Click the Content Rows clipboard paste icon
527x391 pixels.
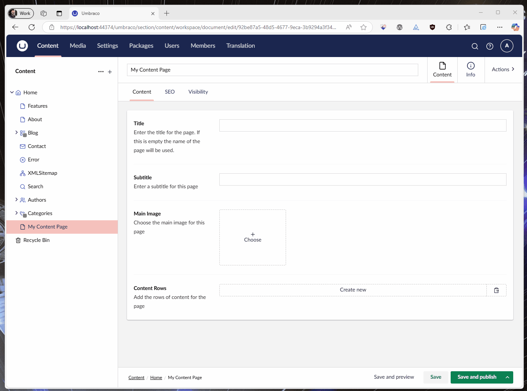496,290
